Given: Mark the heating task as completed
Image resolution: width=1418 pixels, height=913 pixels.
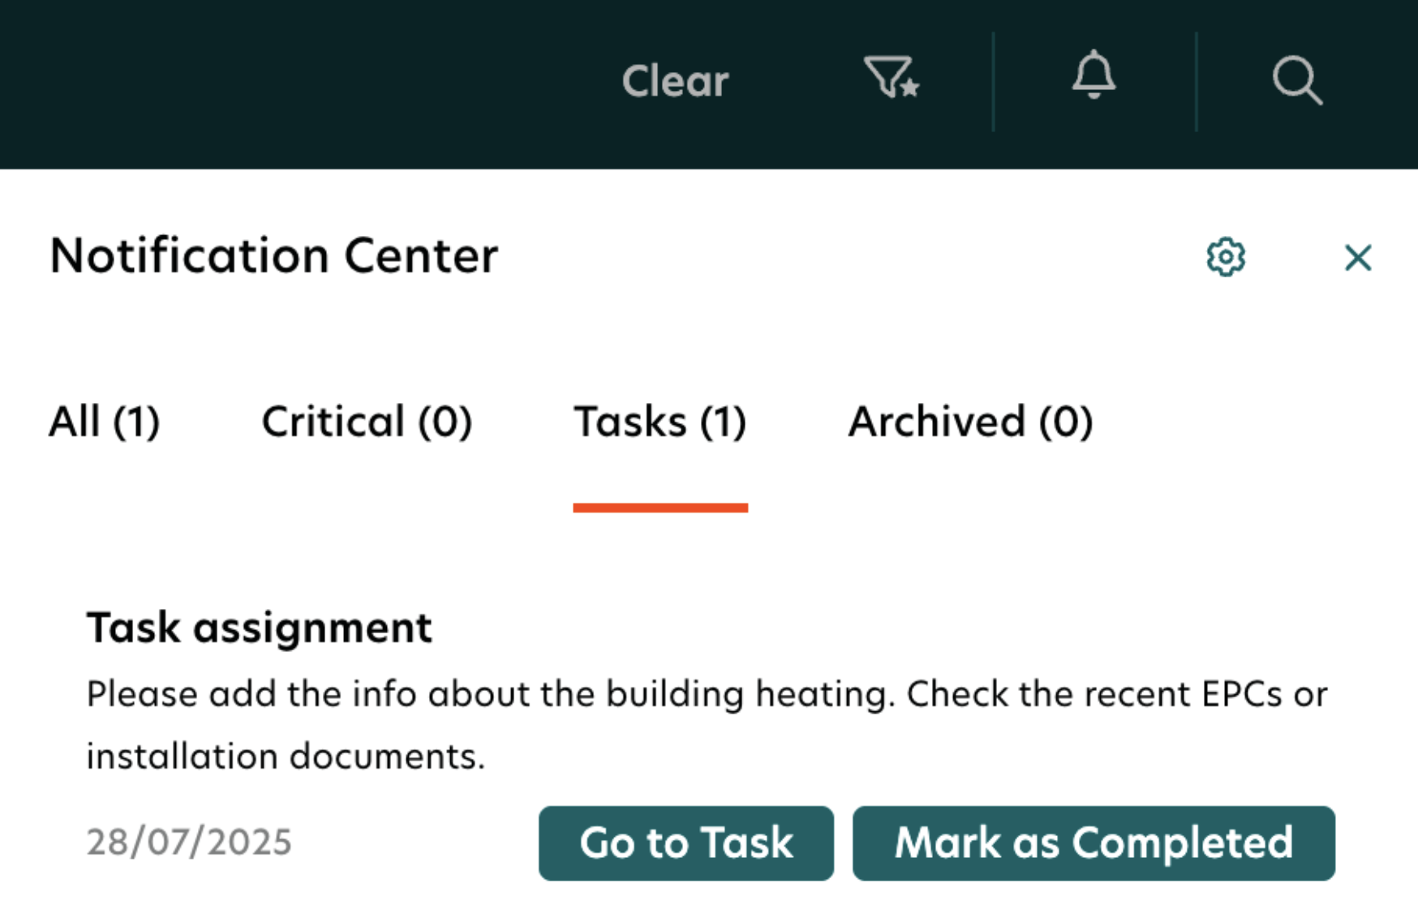Looking at the screenshot, I should pyautogui.click(x=1093, y=842).
